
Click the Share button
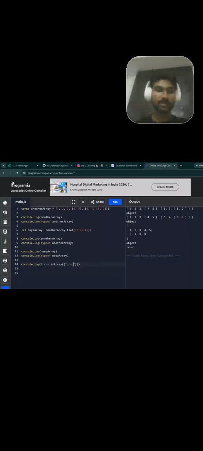[x=97, y=202]
